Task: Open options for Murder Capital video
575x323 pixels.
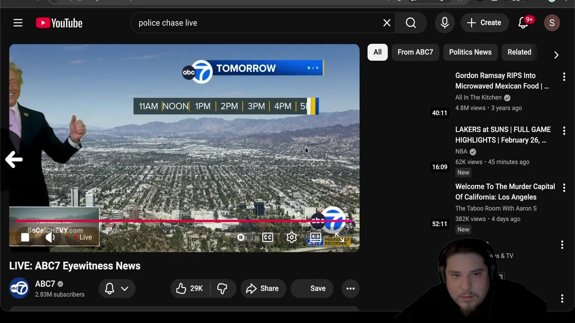Action: click(564, 188)
